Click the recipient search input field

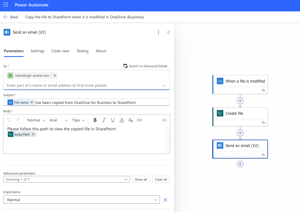83,86
